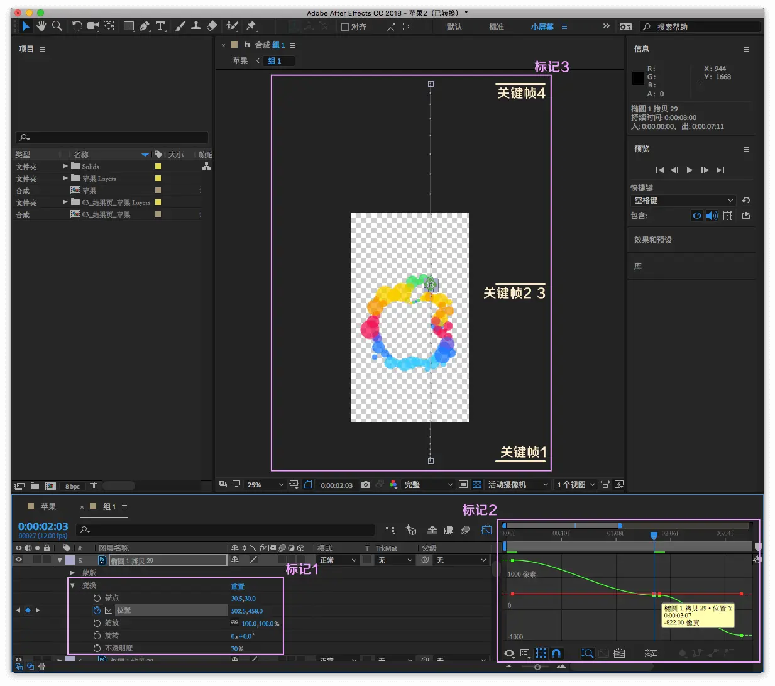Select the Zoom magnifier tool
This screenshot has height=686, width=775.
57,26
